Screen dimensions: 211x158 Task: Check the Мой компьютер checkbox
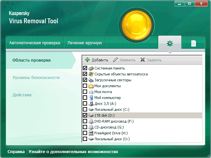pos(85,97)
